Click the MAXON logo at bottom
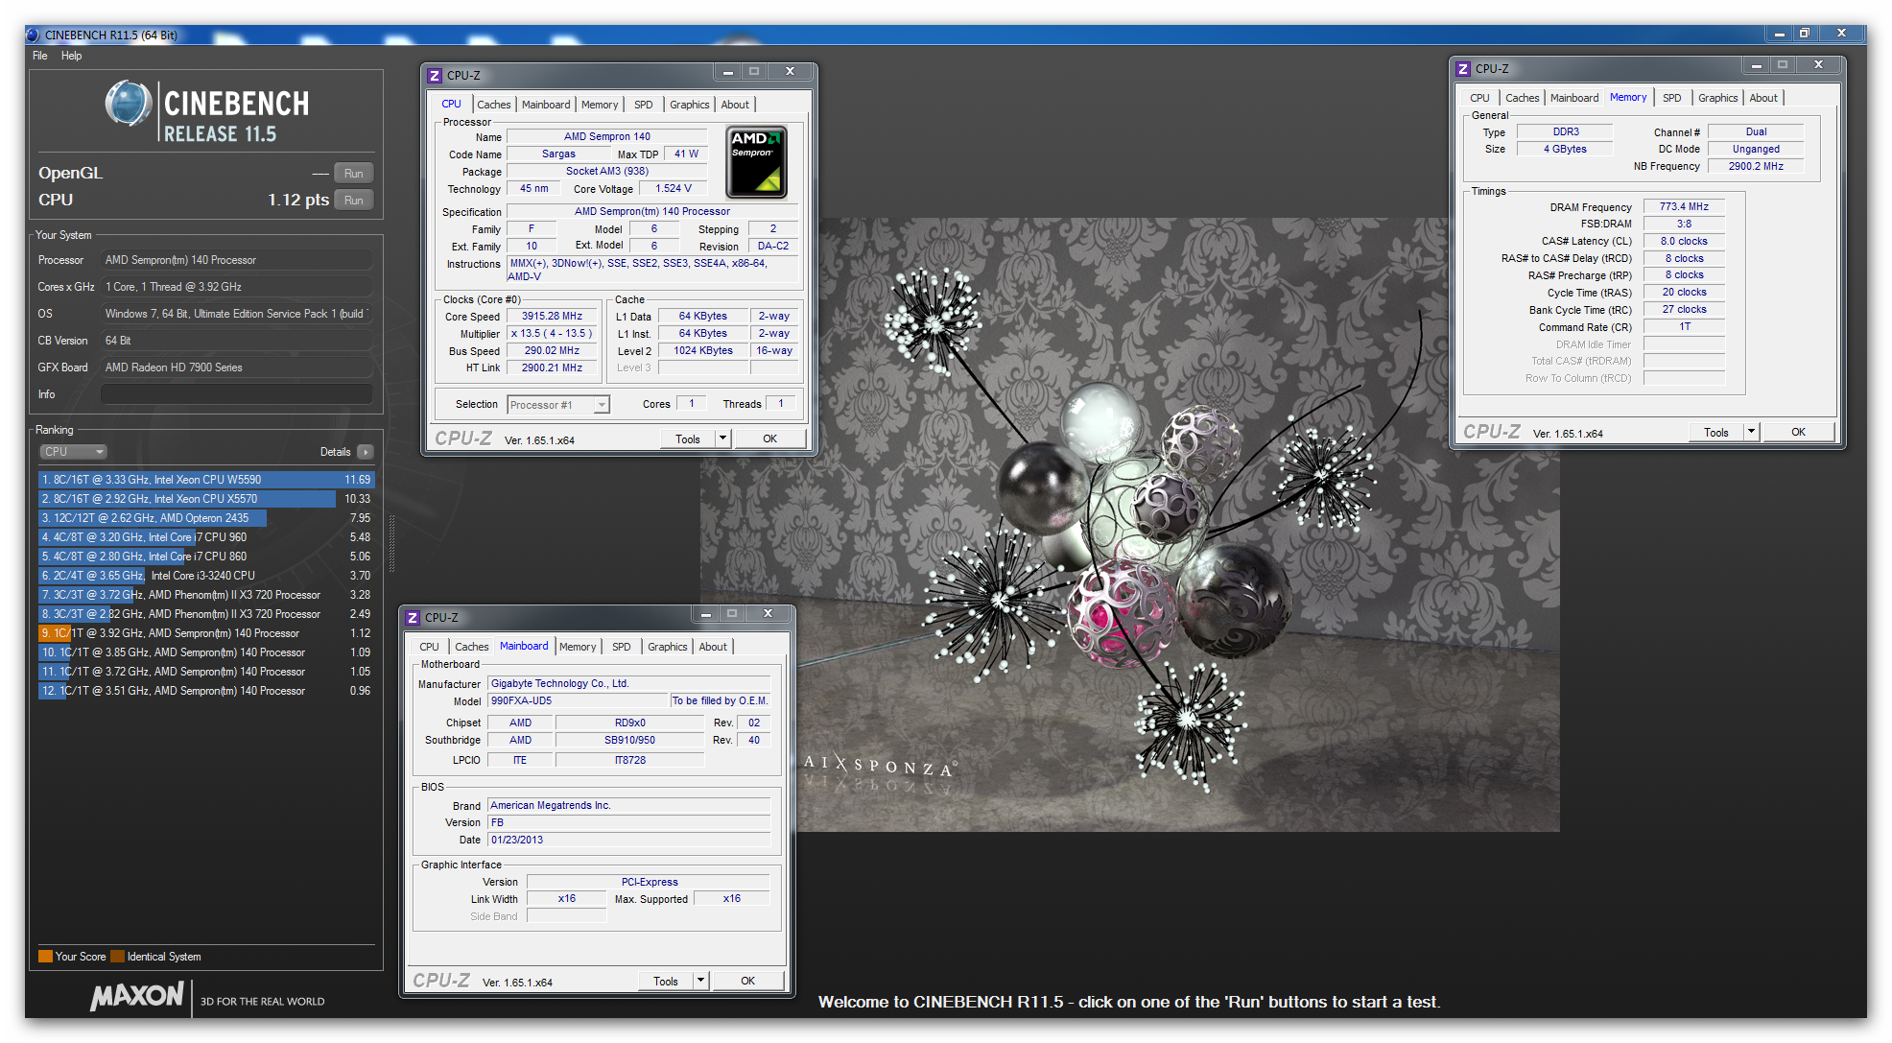 tap(137, 996)
